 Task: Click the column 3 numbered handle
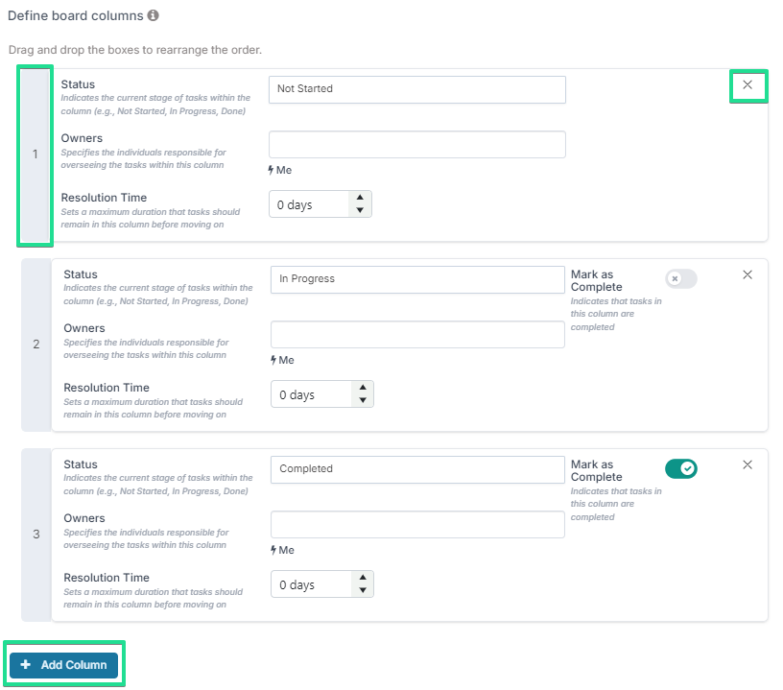(x=36, y=535)
